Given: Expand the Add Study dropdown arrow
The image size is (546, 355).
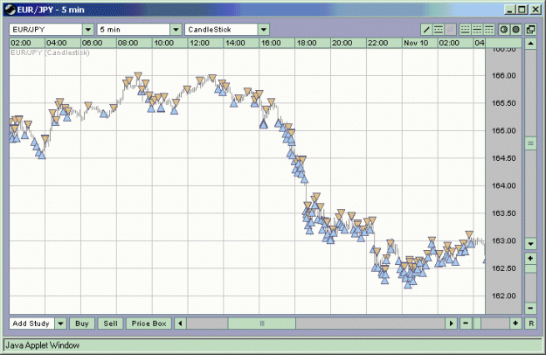Looking at the screenshot, I should click(x=60, y=324).
